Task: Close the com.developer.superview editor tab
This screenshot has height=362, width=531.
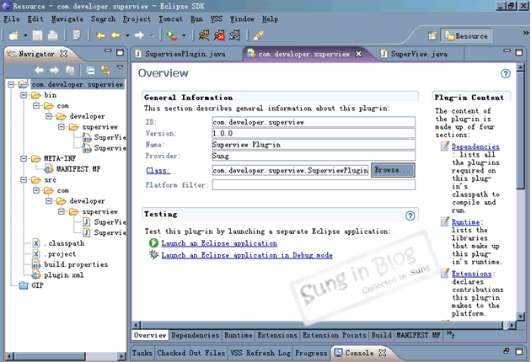Action: point(358,53)
